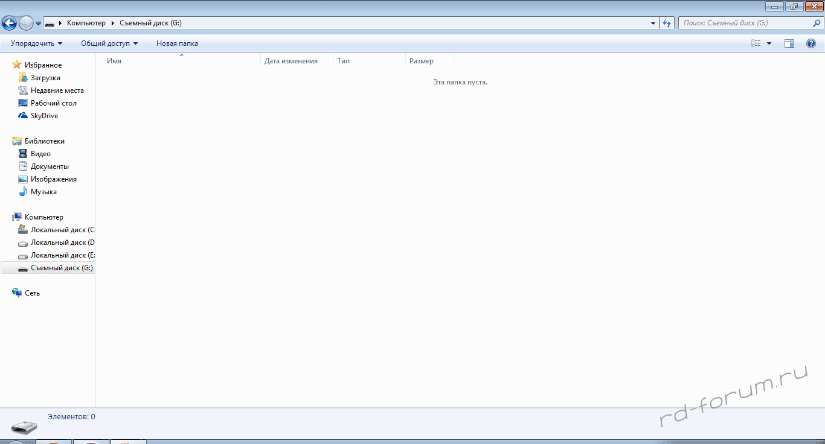The image size is (825, 444).
Task: Select Сеть in the navigation pane
Action: tap(32, 293)
